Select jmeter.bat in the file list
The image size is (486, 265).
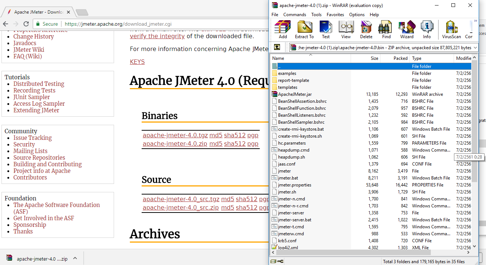[x=288, y=178]
